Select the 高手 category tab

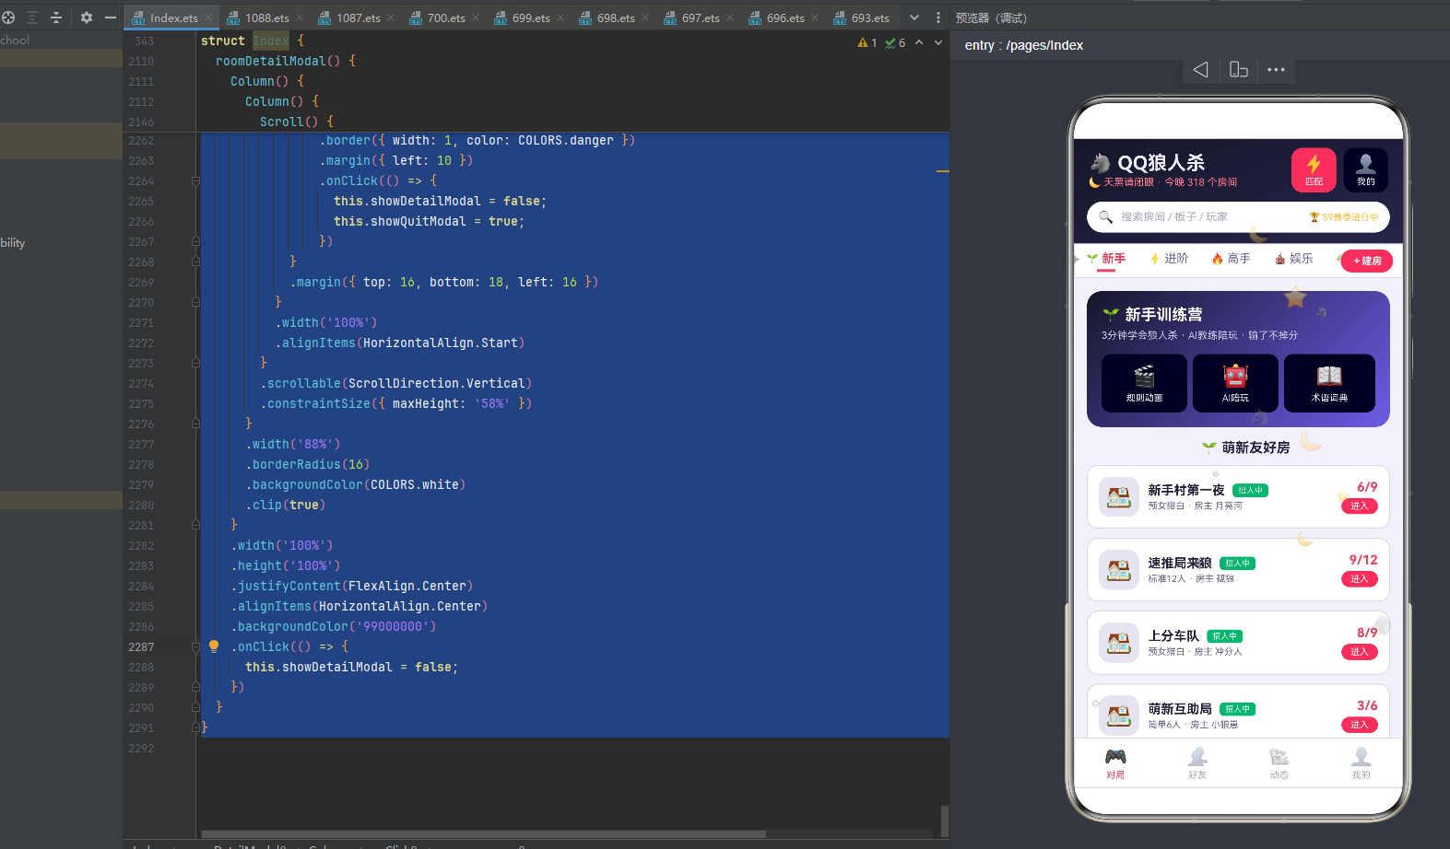[1232, 260]
